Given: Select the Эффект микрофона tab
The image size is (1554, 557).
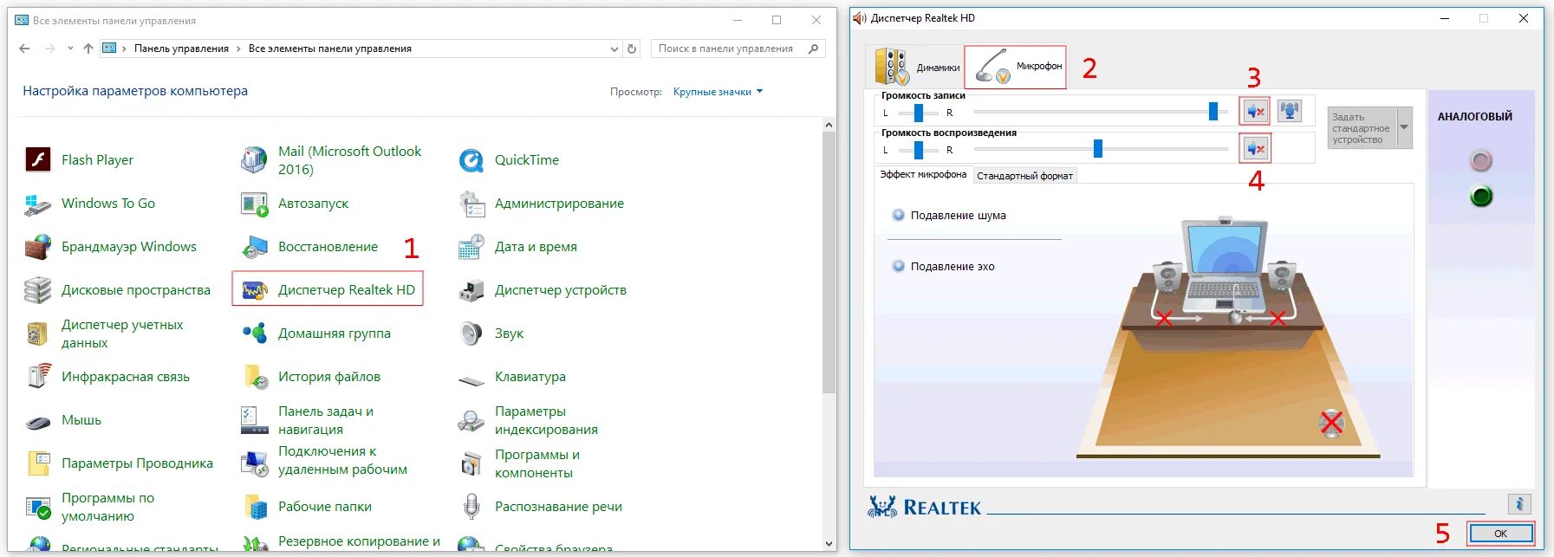Looking at the screenshot, I should point(923,175).
